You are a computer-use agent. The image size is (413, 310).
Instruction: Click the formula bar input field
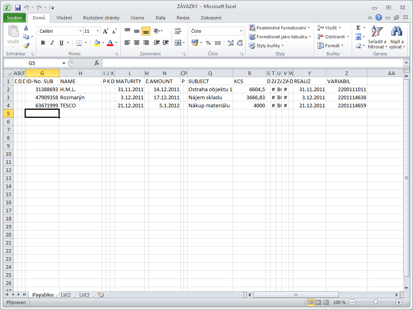click(252, 63)
